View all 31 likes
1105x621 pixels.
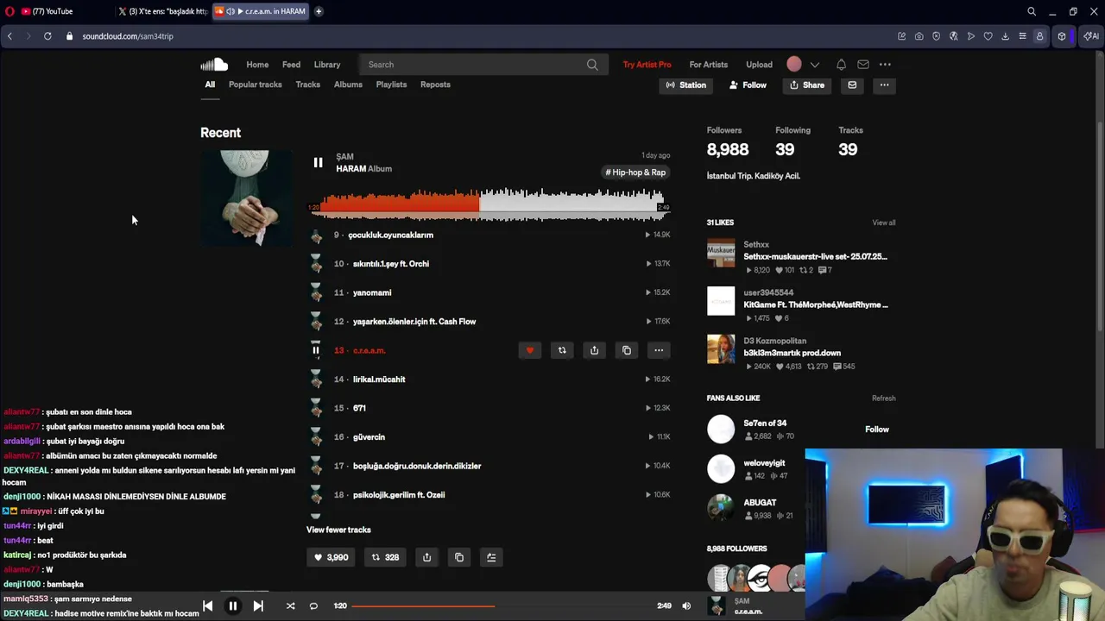pyautogui.click(x=883, y=223)
